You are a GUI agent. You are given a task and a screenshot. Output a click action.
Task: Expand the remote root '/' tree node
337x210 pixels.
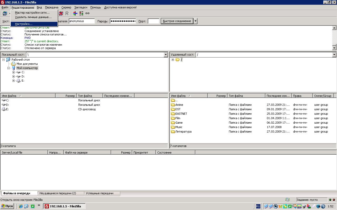(173, 60)
